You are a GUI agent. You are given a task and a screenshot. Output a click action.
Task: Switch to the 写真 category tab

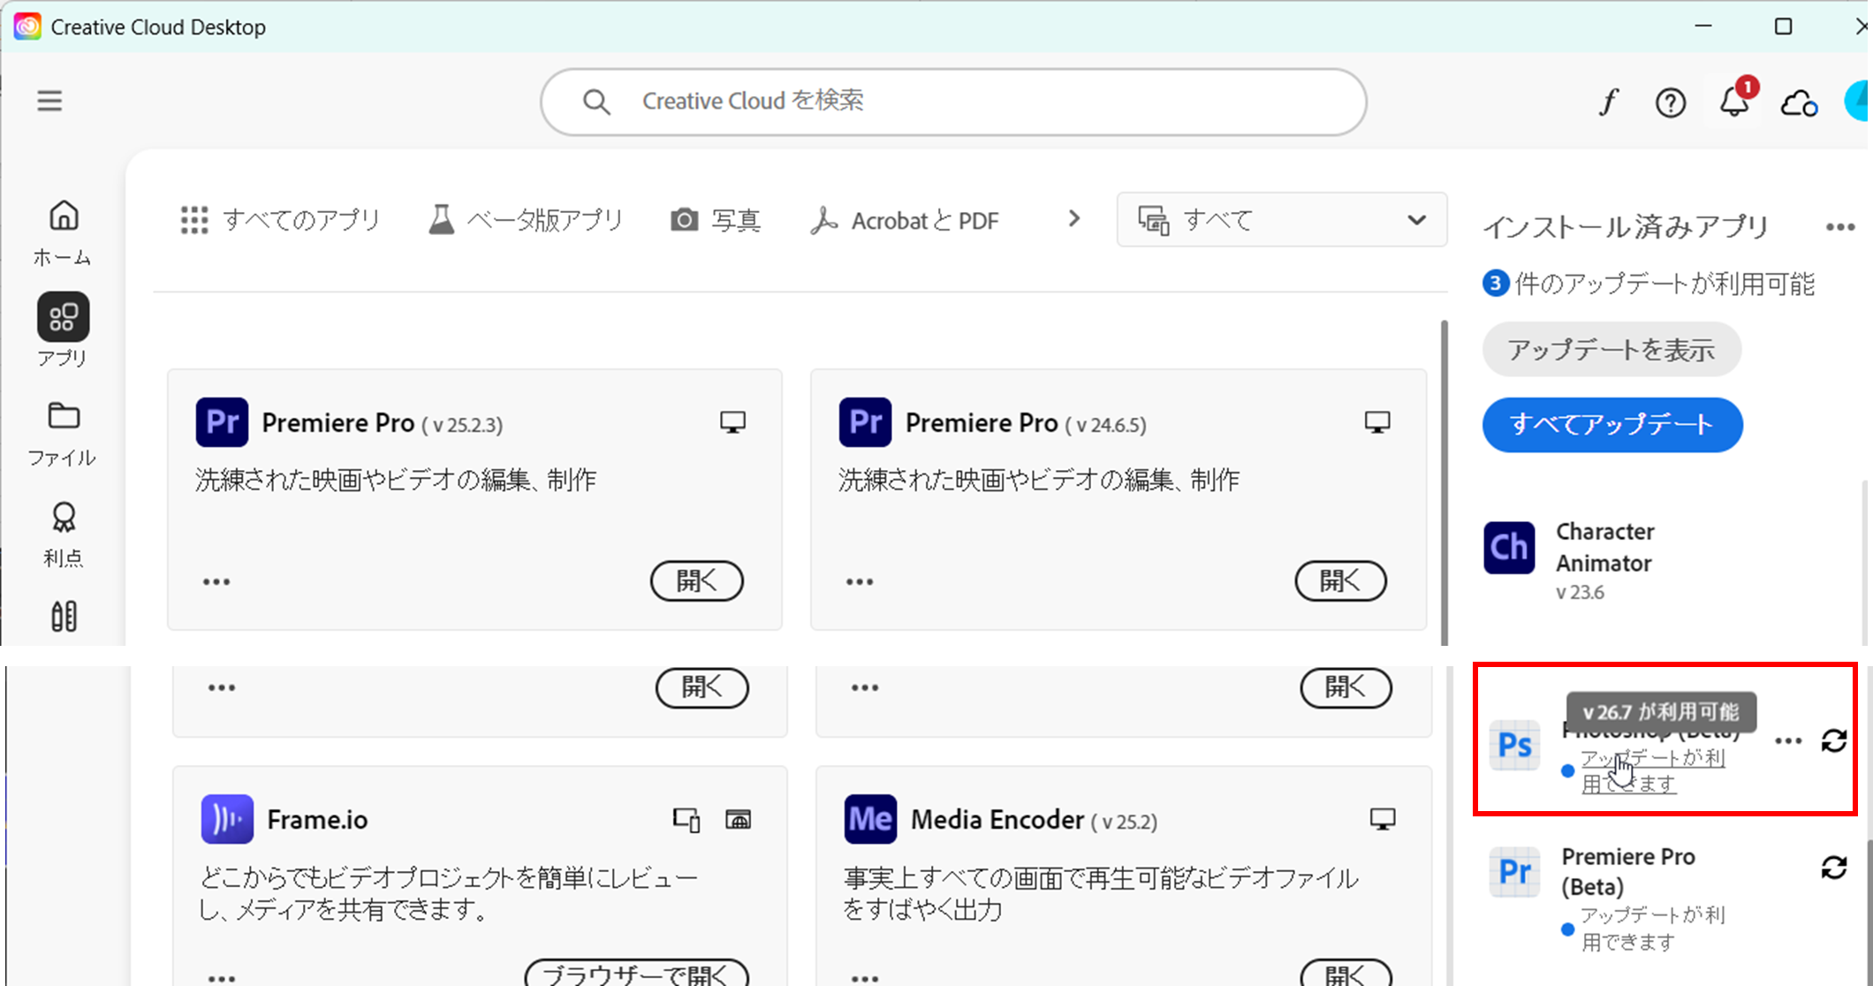pyautogui.click(x=717, y=220)
